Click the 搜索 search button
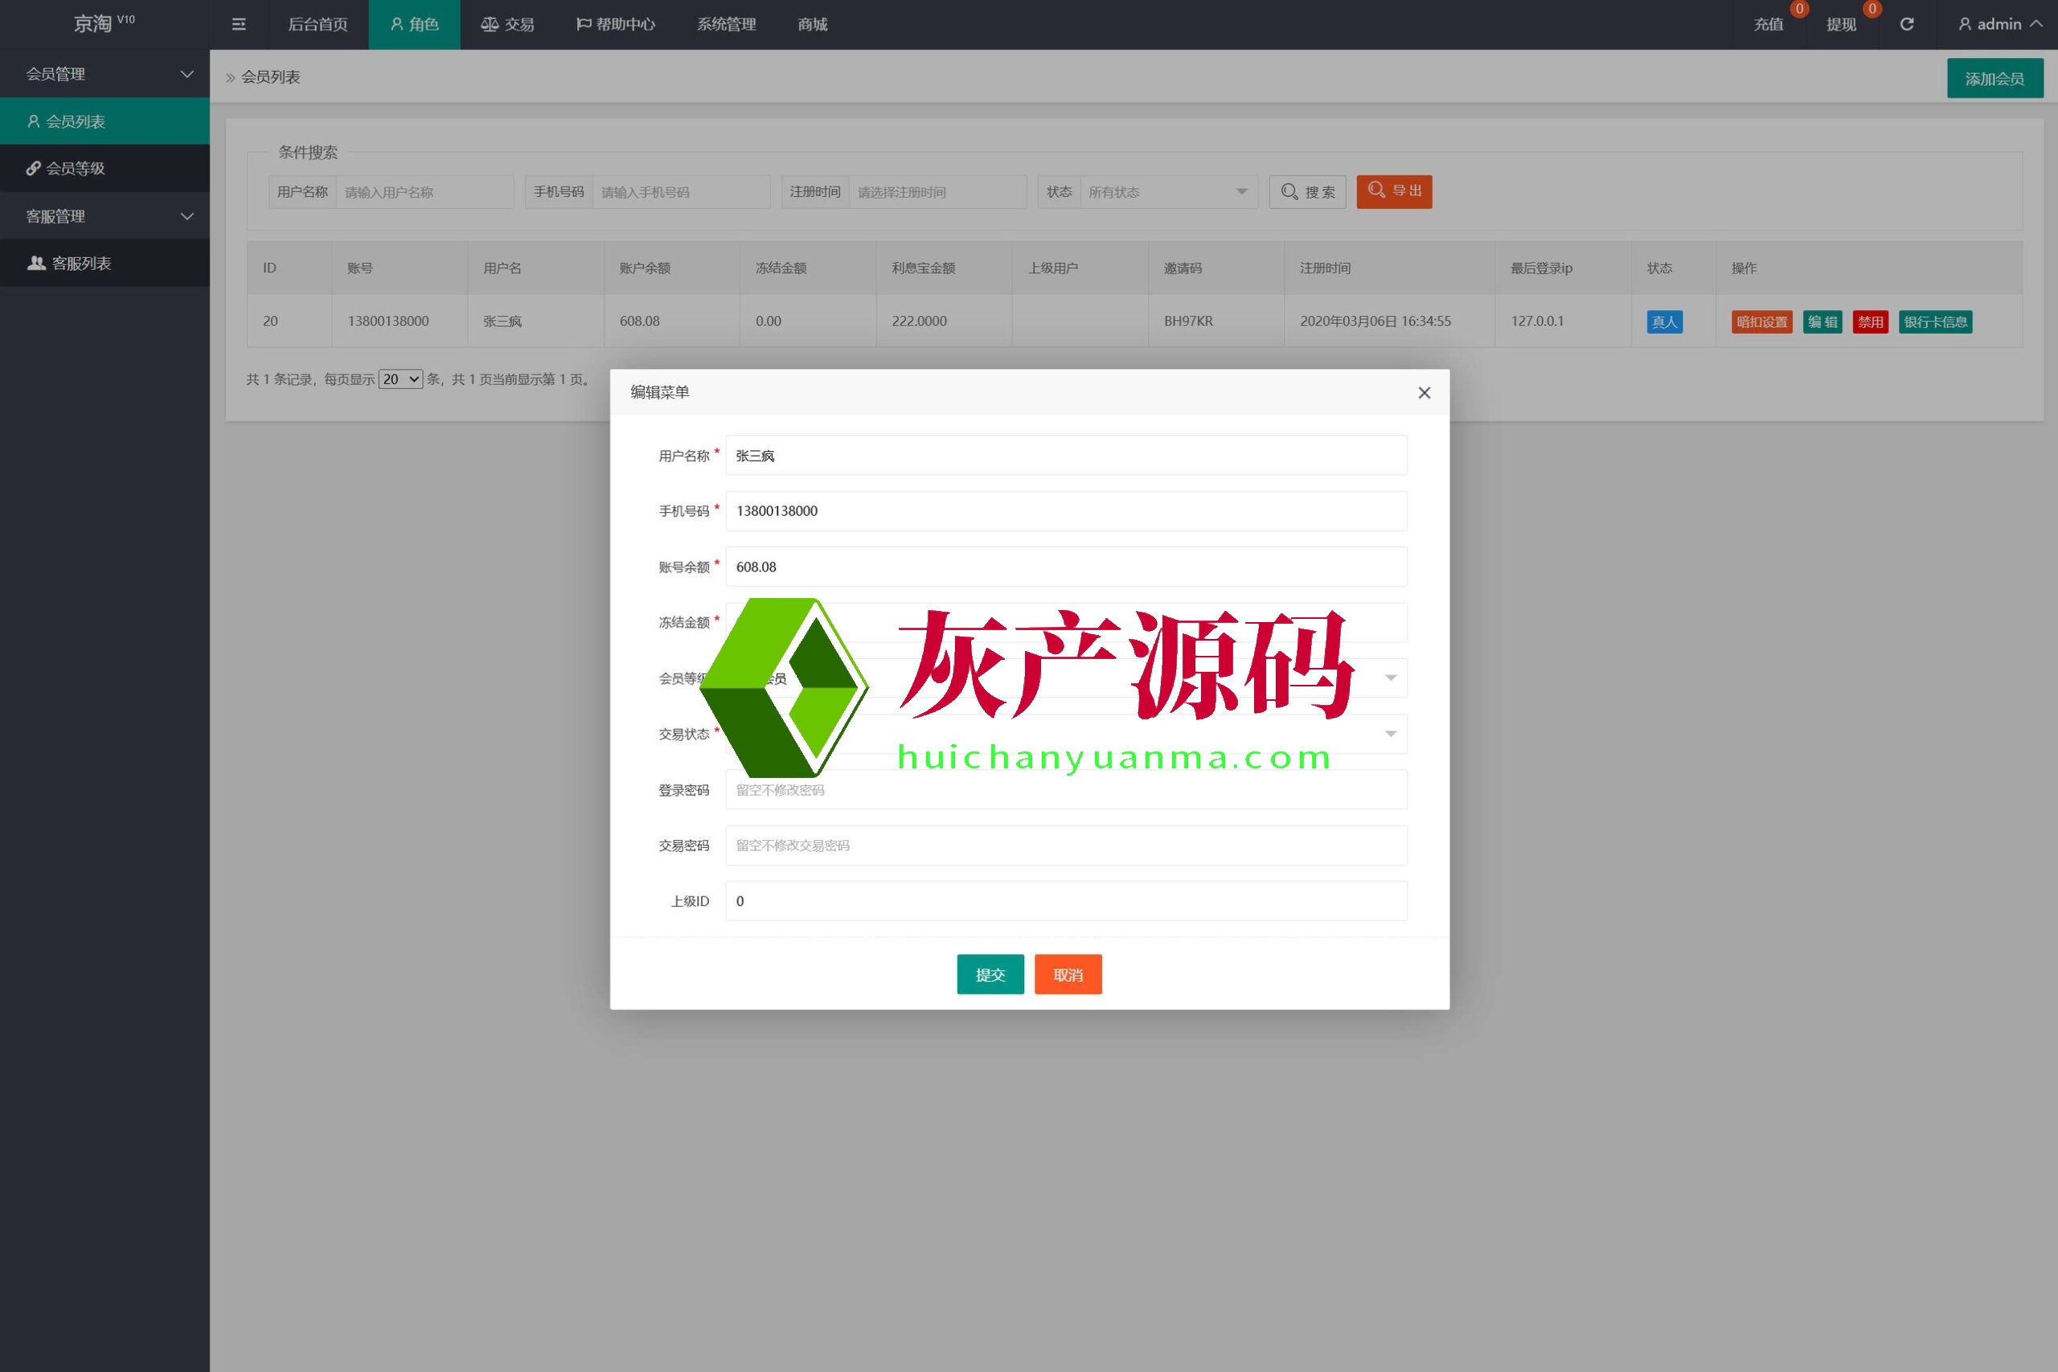The width and height of the screenshot is (2058, 1372). [x=1306, y=191]
